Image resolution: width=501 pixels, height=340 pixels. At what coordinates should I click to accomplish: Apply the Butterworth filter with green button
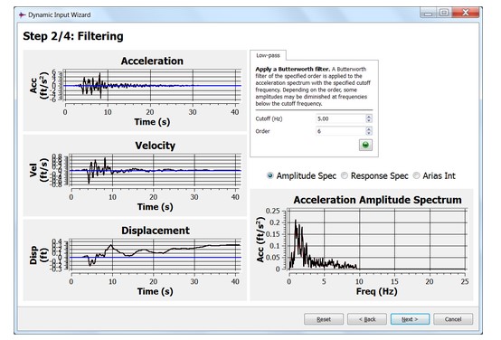pyautogui.click(x=365, y=145)
